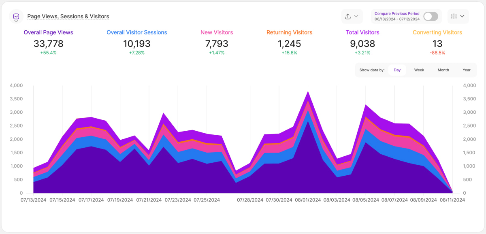Viewport: 486px width, 234px height.
Task: Click the chart type icon beside the title
Action: (16, 16)
